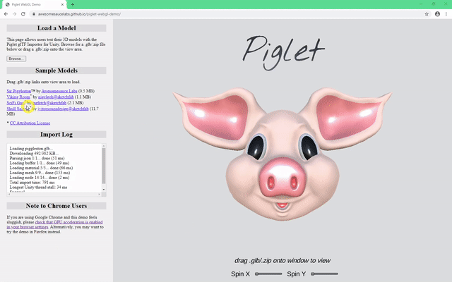The height and width of the screenshot is (282, 452).
Task: Minimize the Chrome window
Action: 421,4
